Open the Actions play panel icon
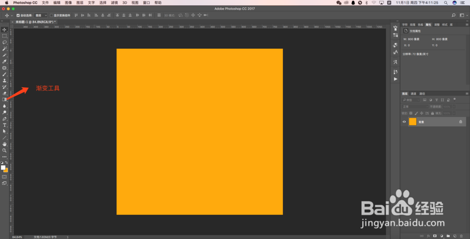Viewport: 470px width, 239px height. pyautogui.click(x=395, y=79)
